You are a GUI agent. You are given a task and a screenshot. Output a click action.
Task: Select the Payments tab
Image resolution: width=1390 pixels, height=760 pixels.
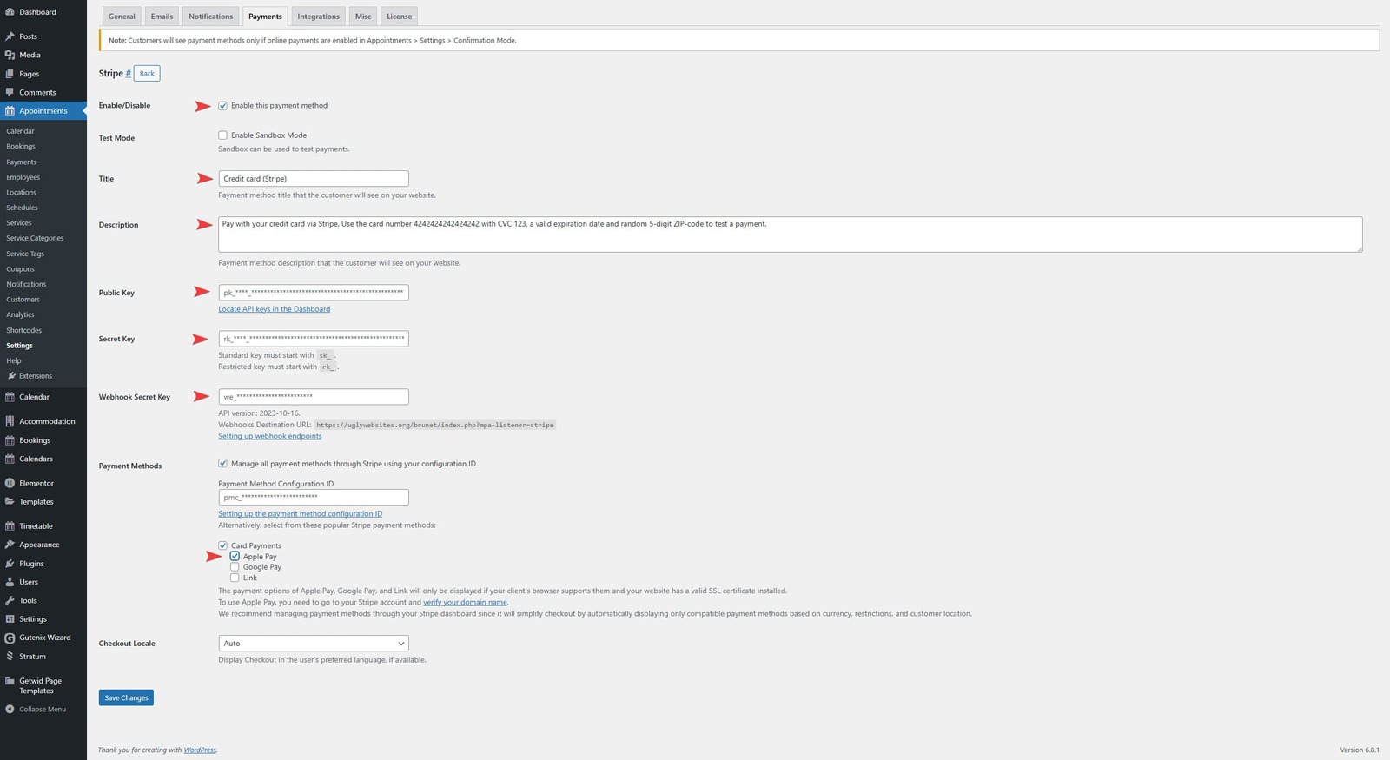click(x=265, y=17)
